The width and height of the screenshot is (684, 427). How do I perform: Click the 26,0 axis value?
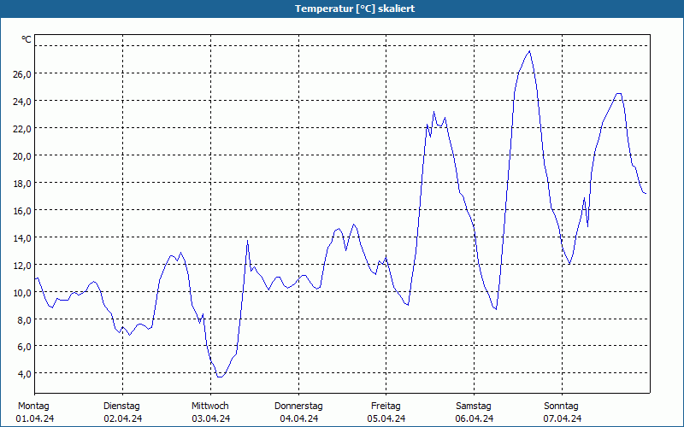pyautogui.click(x=22, y=74)
